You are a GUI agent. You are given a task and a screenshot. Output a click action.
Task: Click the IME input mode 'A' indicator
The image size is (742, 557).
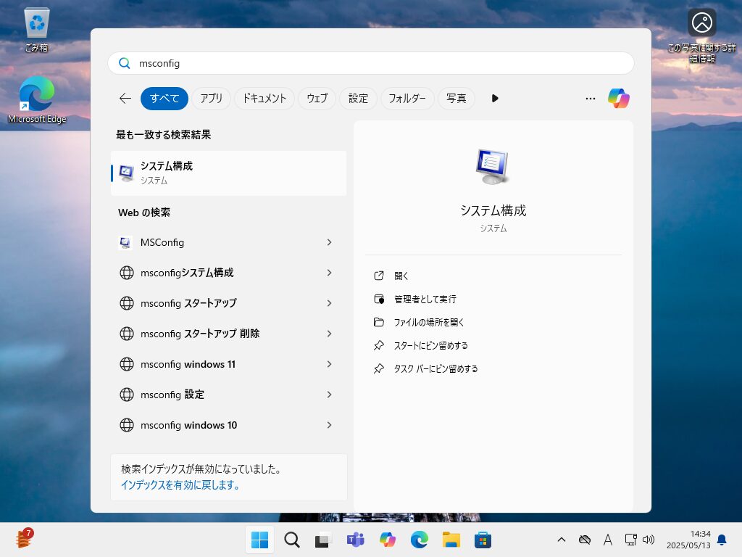pos(608,540)
